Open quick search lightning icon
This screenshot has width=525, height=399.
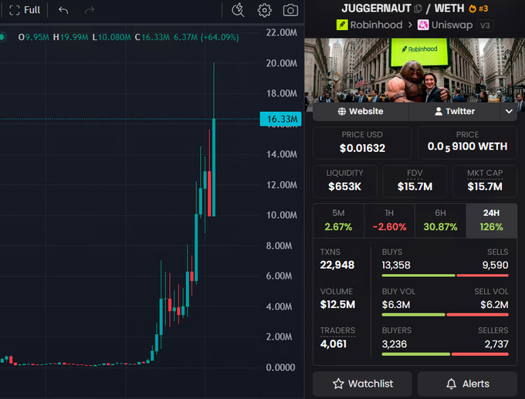(238, 10)
